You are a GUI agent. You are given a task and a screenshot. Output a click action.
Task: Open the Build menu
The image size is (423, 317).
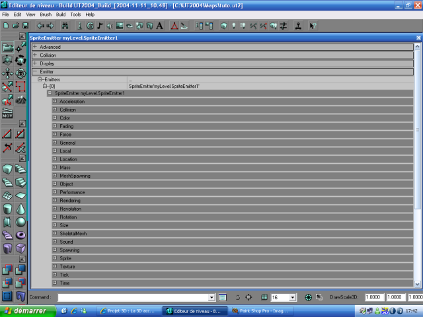click(x=60, y=14)
